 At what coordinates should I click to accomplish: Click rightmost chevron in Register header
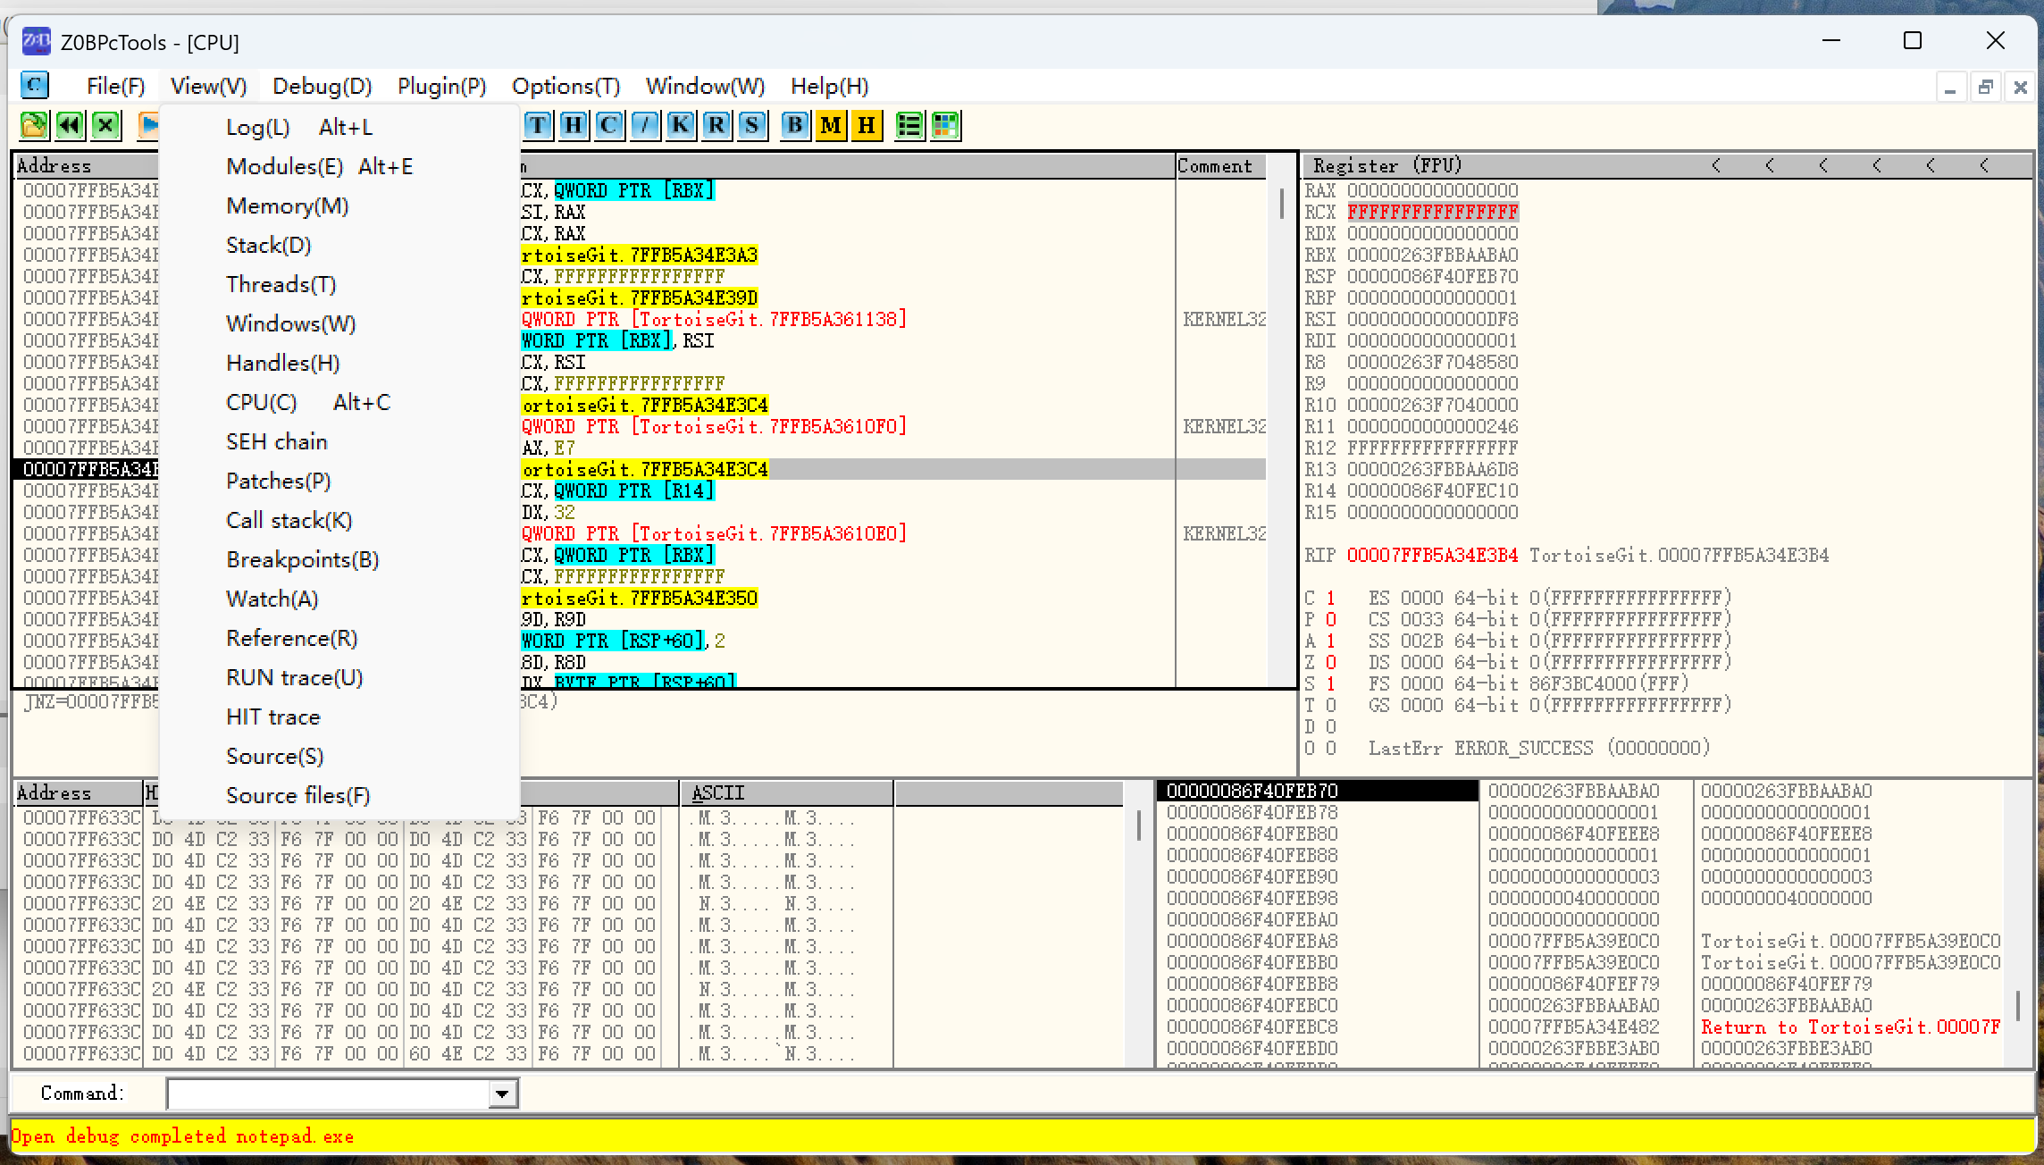pyautogui.click(x=1984, y=165)
